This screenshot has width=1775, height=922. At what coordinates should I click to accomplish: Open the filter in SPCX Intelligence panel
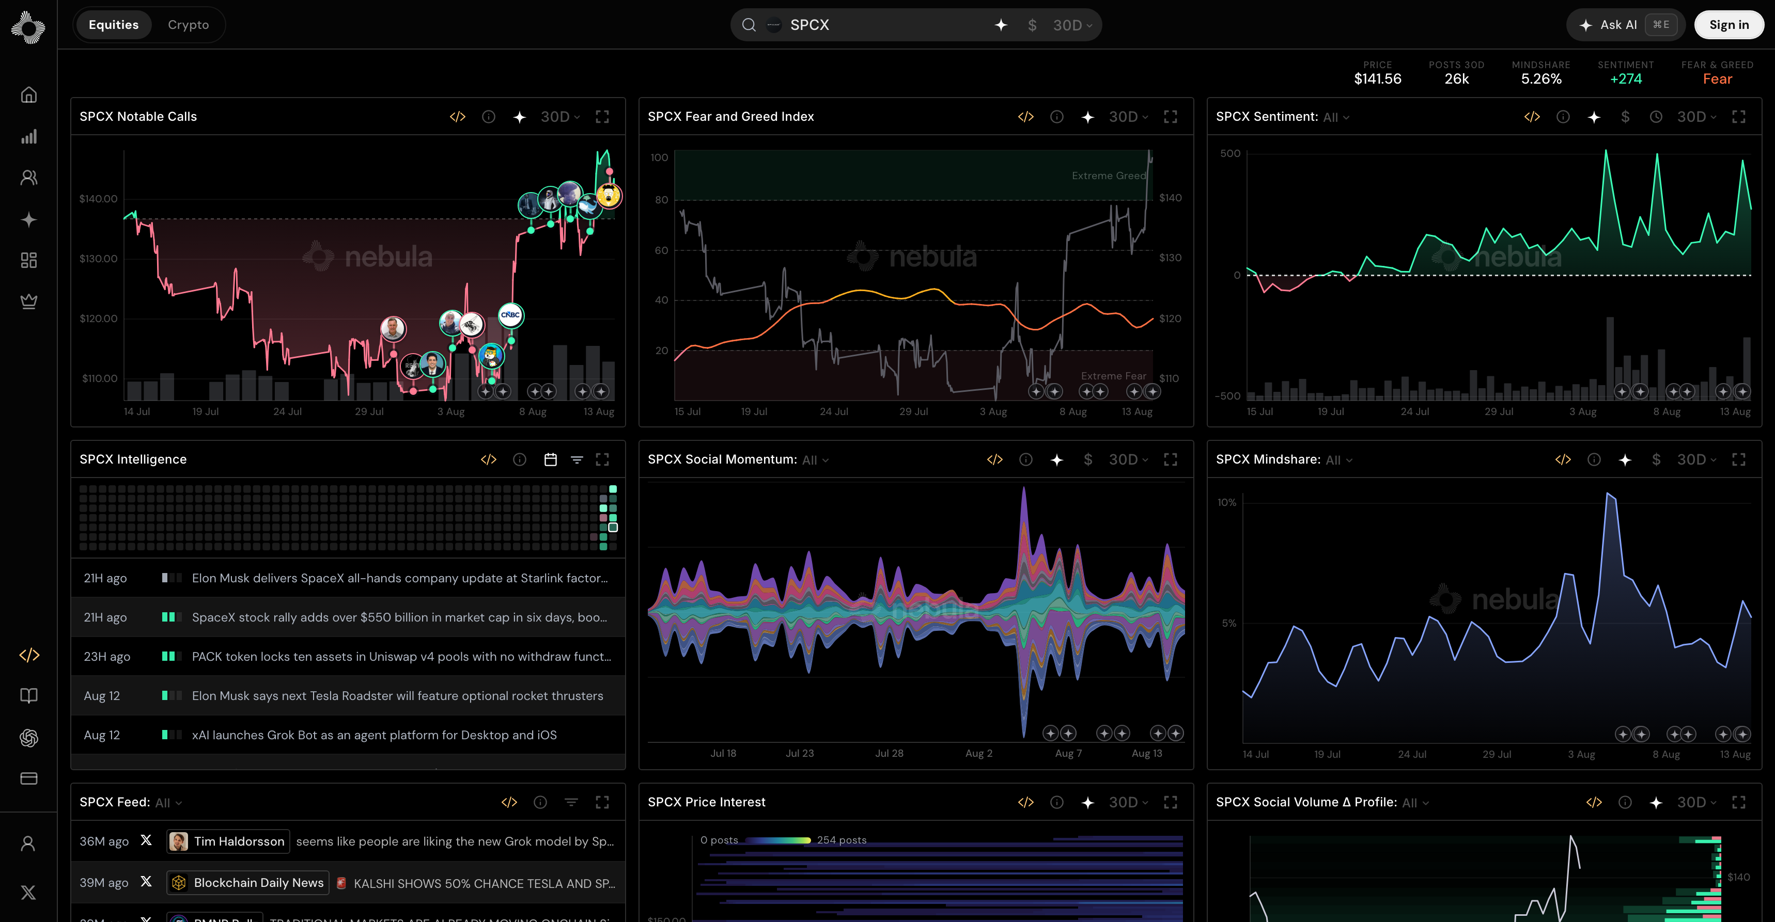578,459
